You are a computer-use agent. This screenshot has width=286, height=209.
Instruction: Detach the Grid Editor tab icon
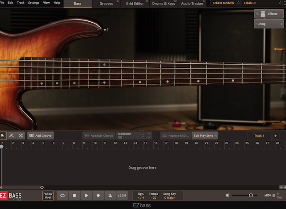(147, 1)
